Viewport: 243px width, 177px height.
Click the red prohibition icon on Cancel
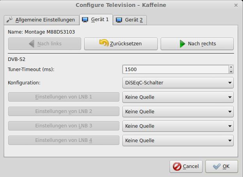click(177, 166)
